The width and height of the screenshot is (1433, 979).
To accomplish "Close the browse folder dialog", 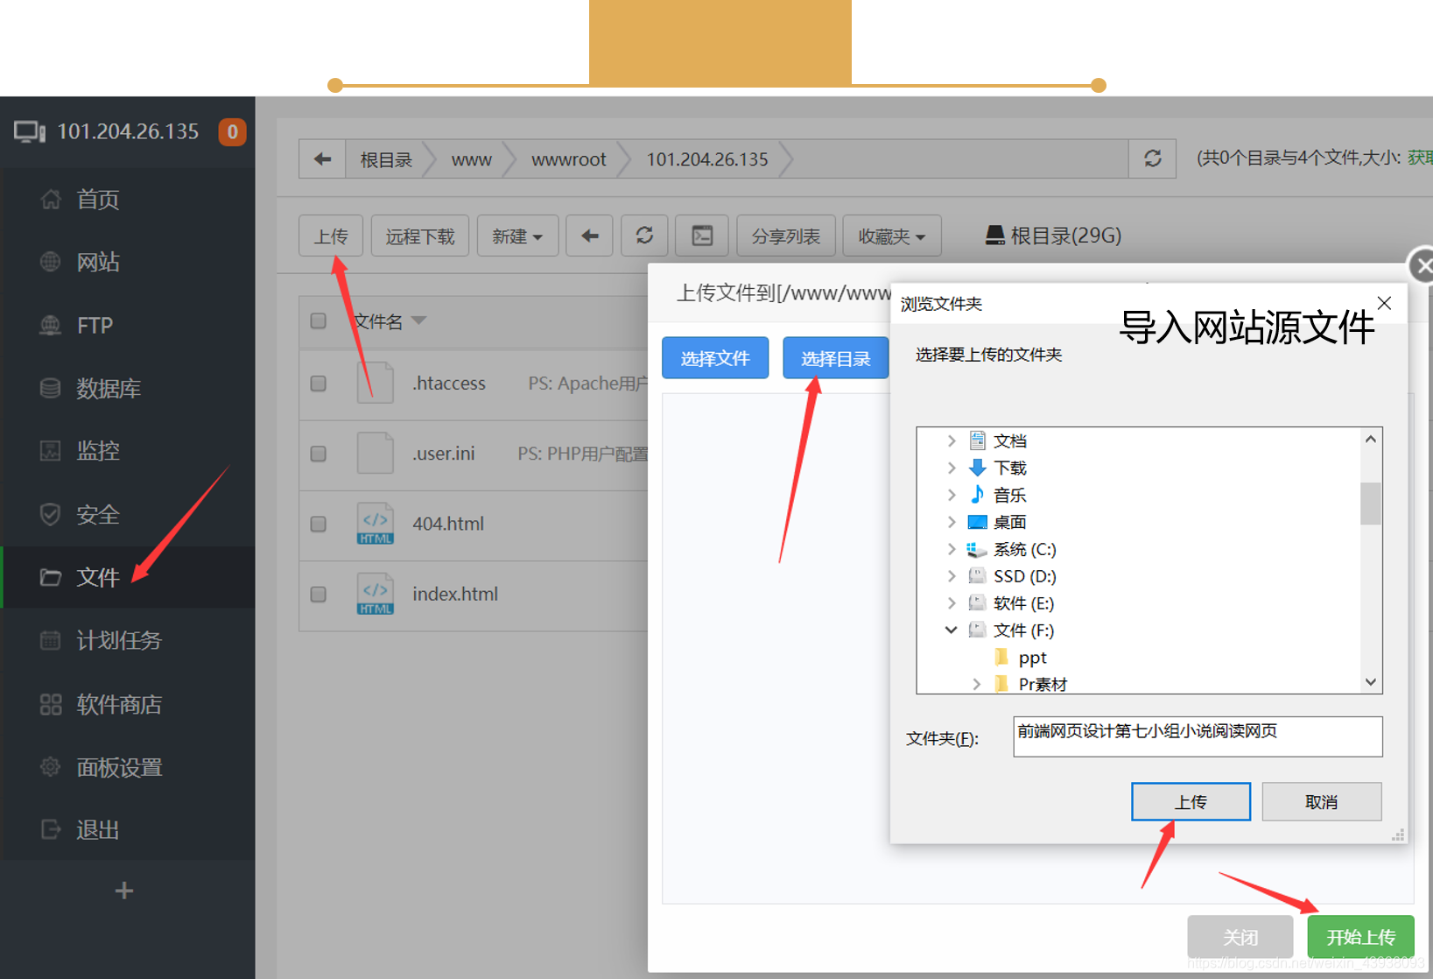I will point(1384,303).
